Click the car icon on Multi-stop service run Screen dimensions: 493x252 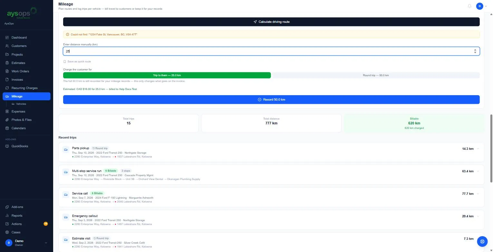tap(66, 172)
